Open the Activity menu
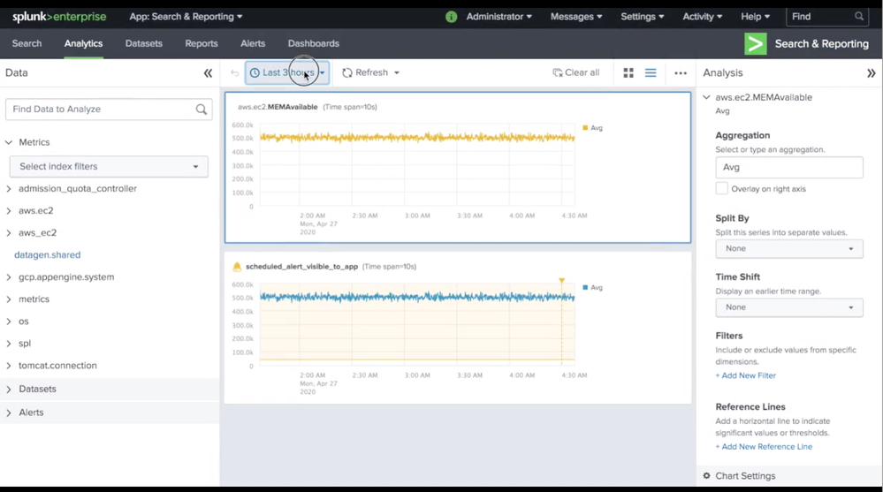Screen dimensions: 883x492 tap(702, 16)
